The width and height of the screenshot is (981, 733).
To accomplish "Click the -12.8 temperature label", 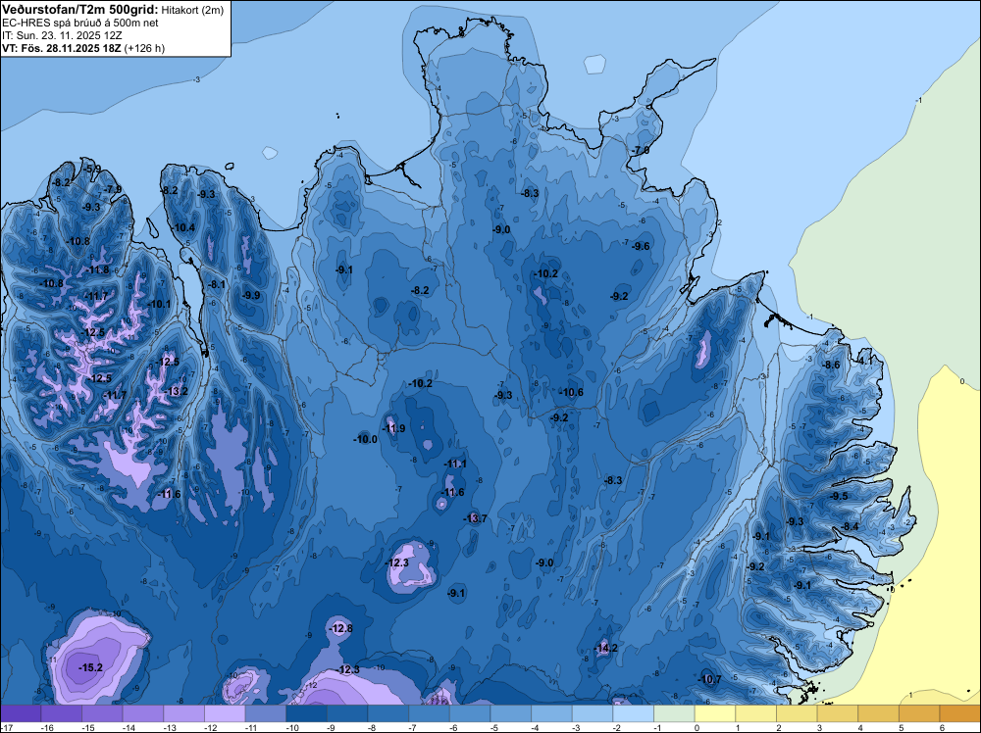I will (x=341, y=628).
